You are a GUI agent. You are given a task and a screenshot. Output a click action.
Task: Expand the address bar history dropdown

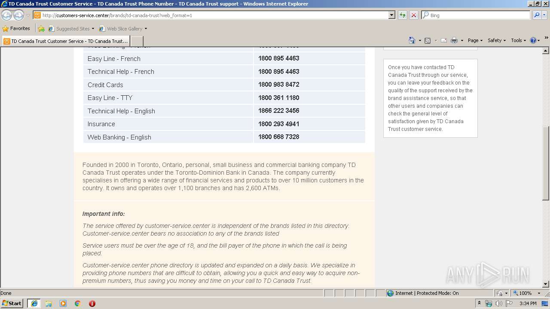391,15
